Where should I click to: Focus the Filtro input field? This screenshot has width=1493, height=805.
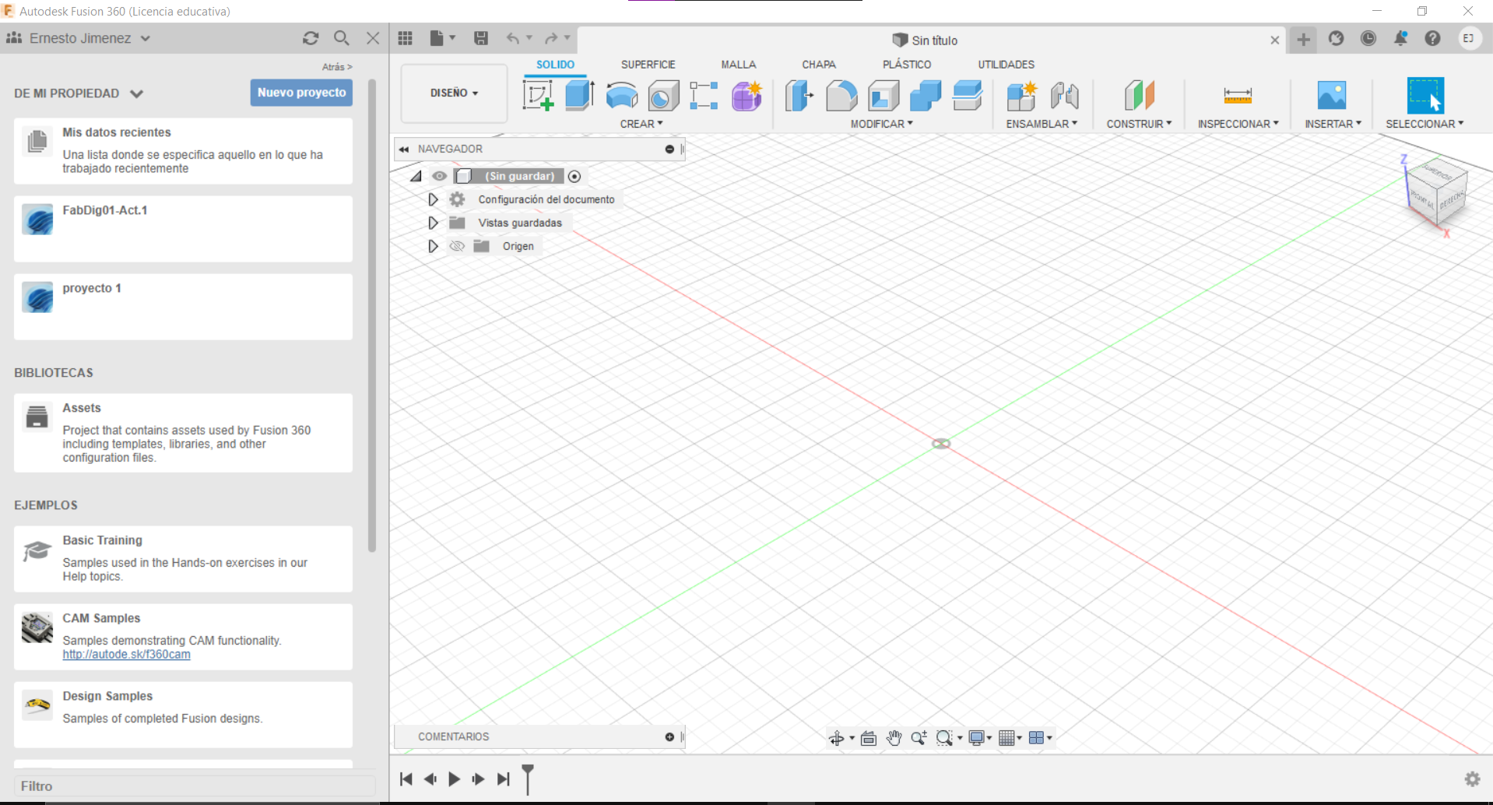point(195,786)
